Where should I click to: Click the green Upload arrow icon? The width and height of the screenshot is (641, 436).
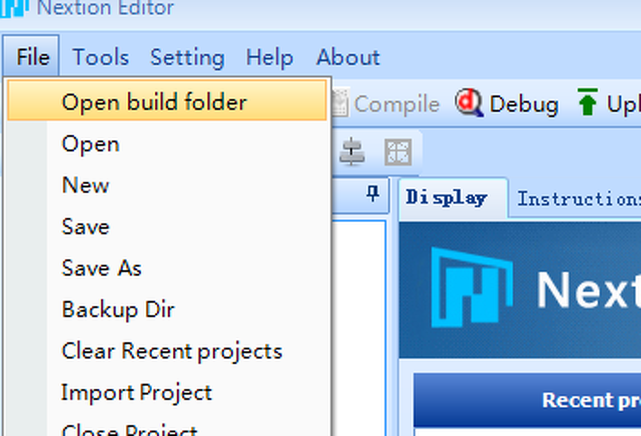587,102
